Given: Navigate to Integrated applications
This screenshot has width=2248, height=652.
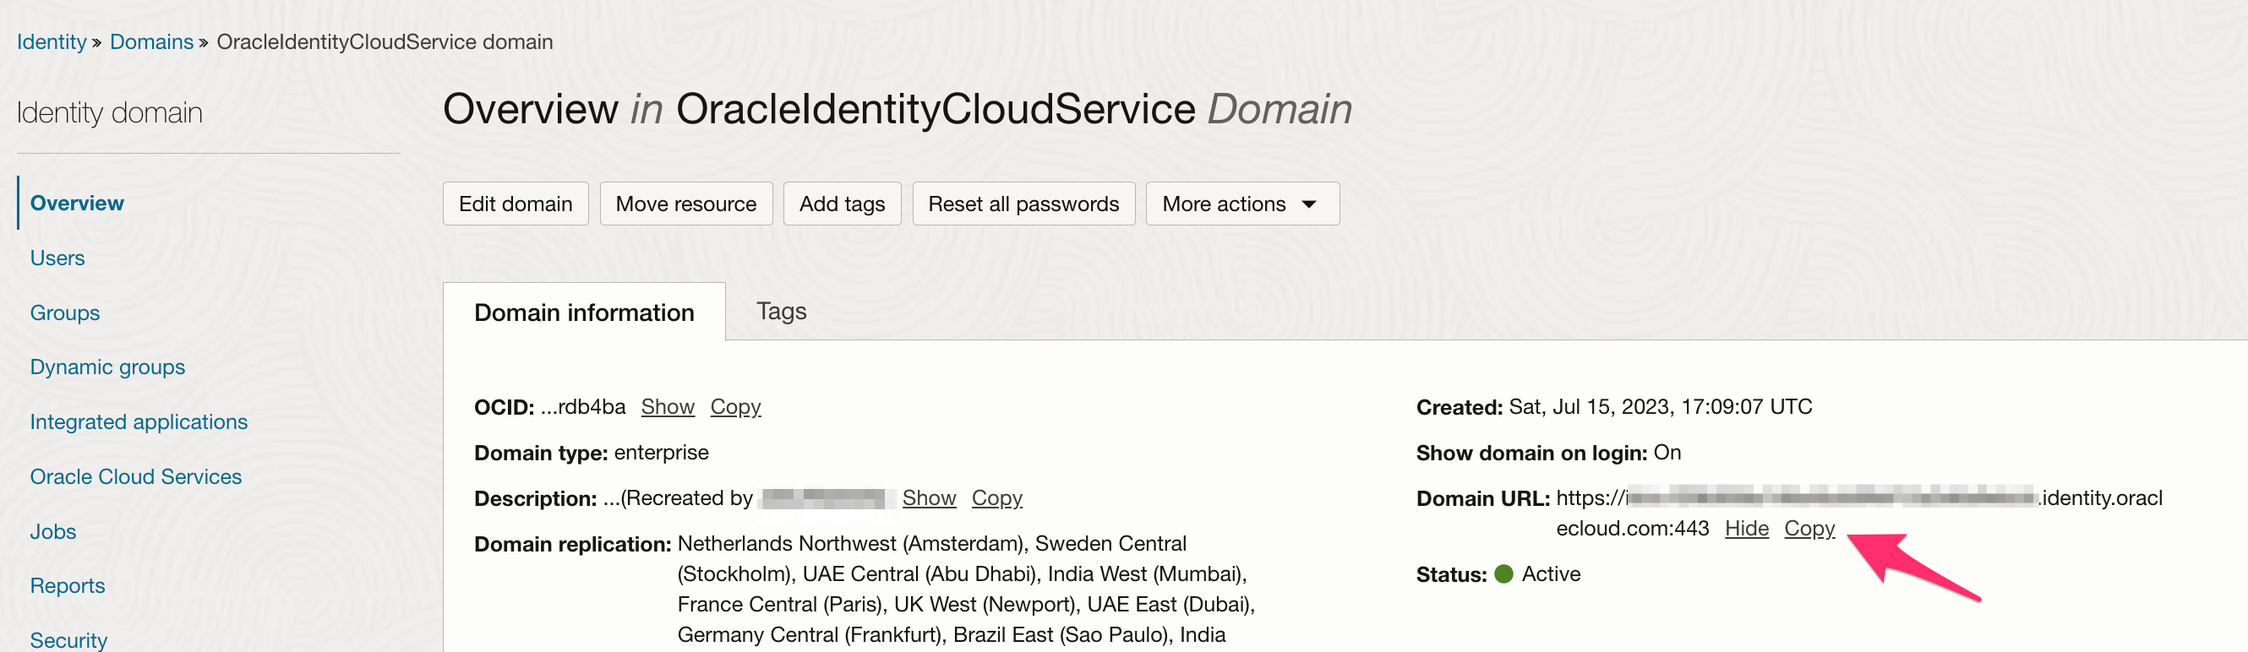Looking at the screenshot, I should pyautogui.click(x=139, y=422).
